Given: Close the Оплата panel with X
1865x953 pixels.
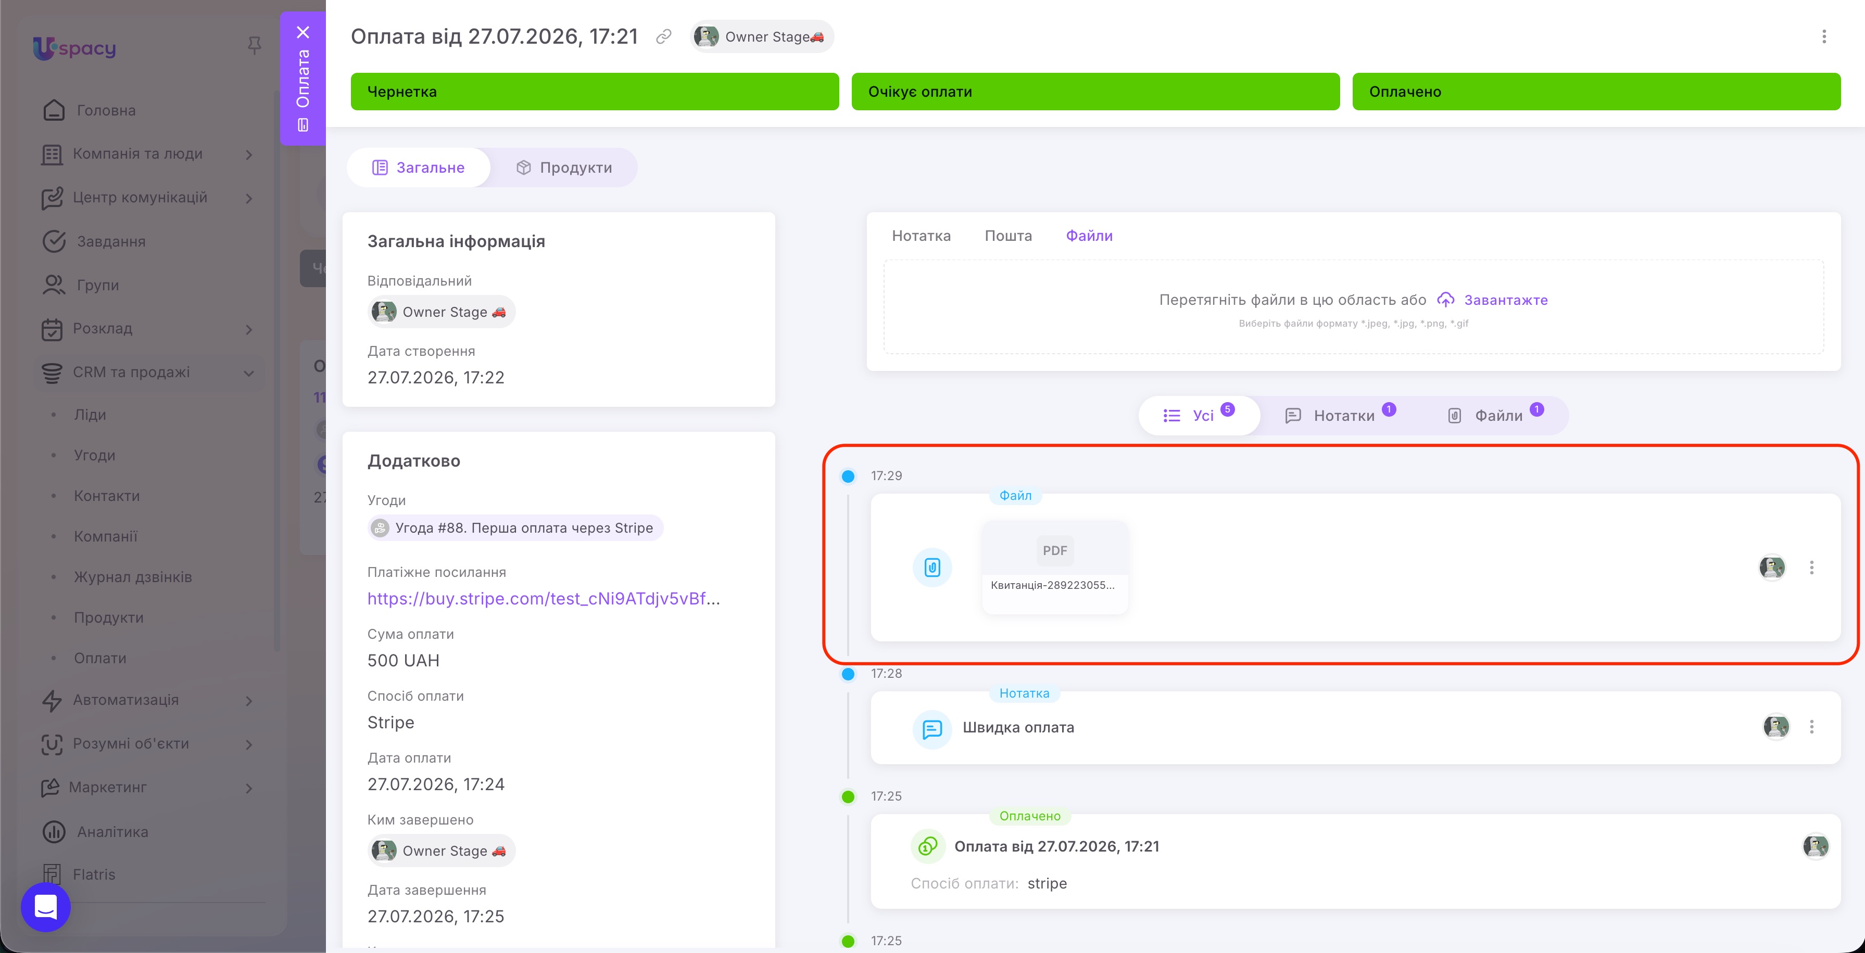Looking at the screenshot, I should [x=303, y=33].
